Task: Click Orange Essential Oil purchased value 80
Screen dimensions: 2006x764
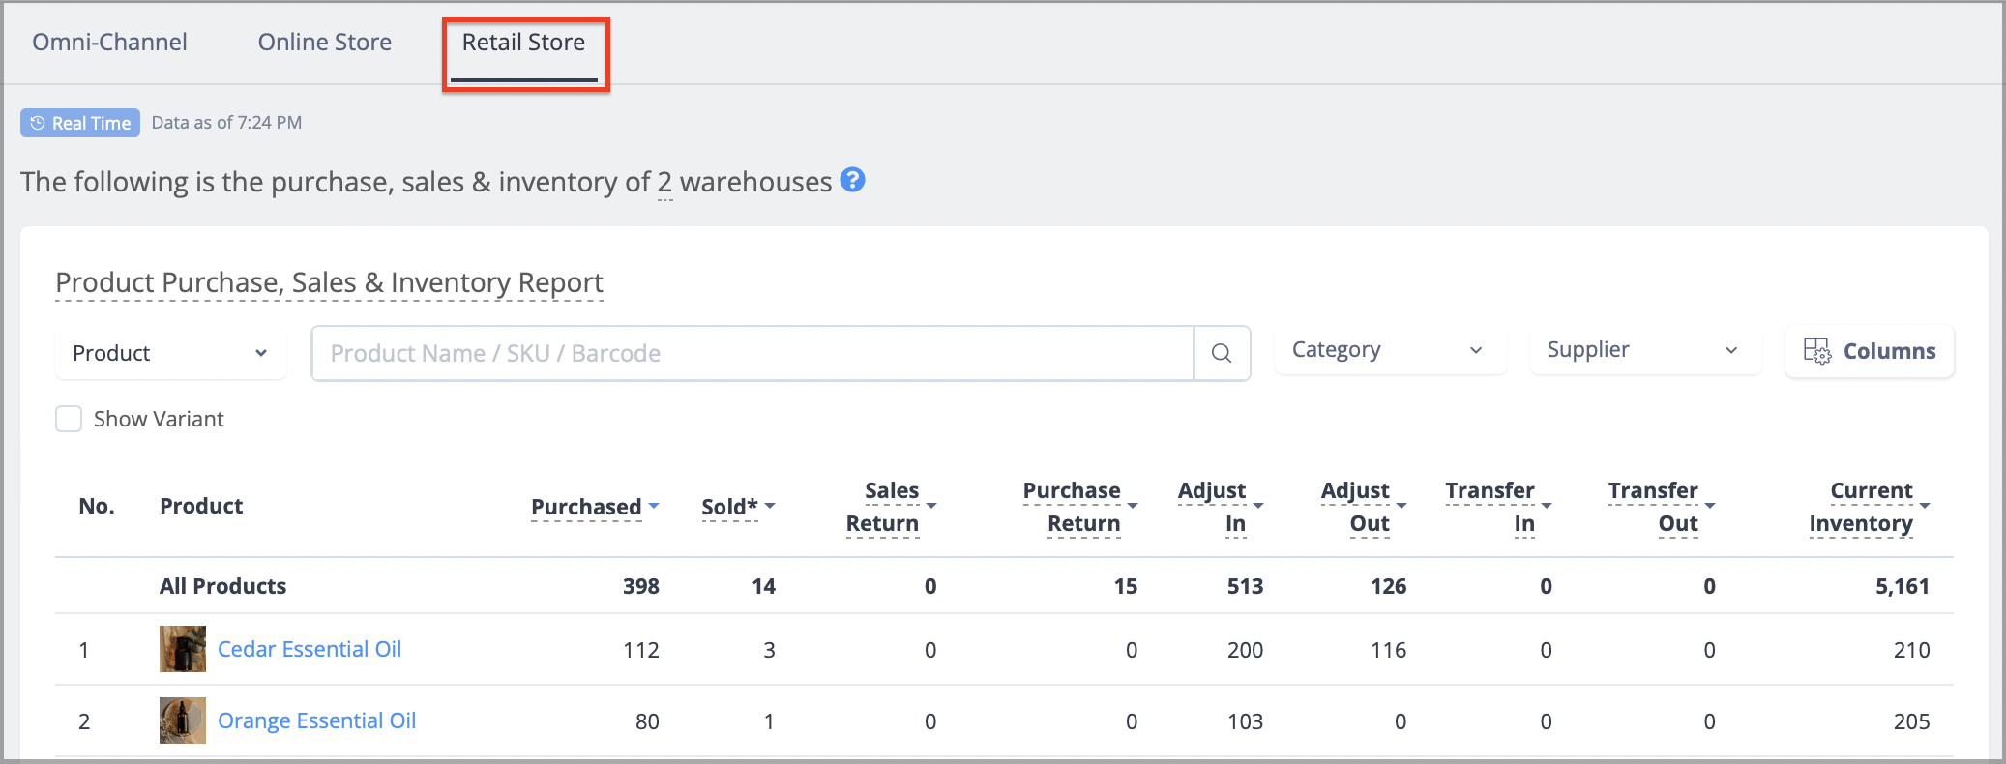Action: tap(648, 721)
